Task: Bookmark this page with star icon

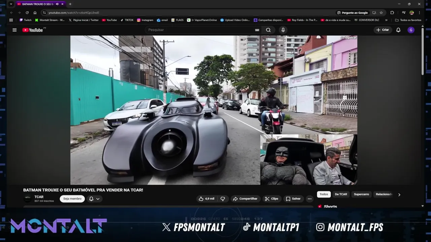Action: pos(381,13)
